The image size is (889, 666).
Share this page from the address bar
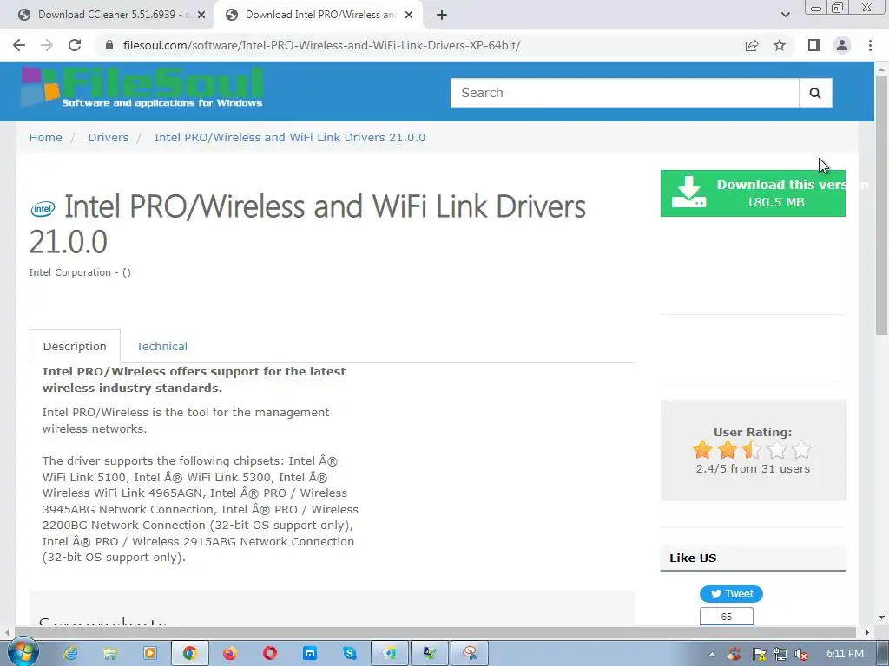(x=752, y=45)
